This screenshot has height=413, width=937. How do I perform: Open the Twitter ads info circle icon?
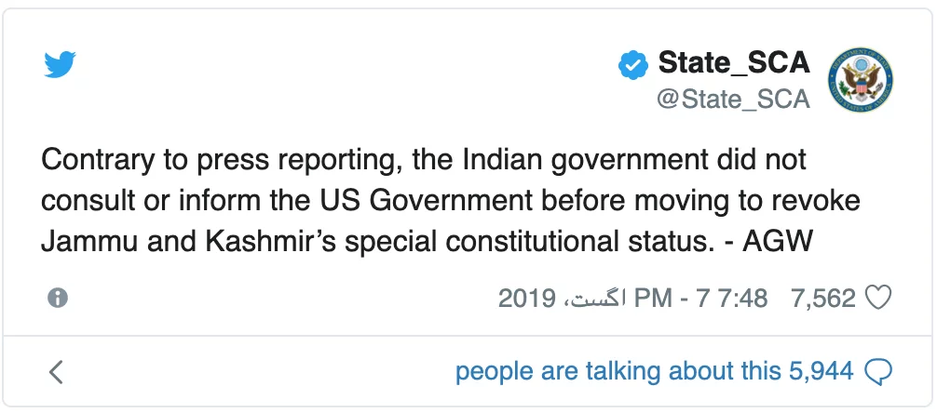(58, 298)
